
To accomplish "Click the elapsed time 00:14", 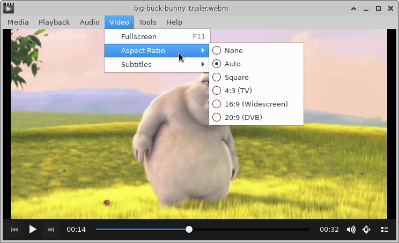I will (x=76, y=230).
